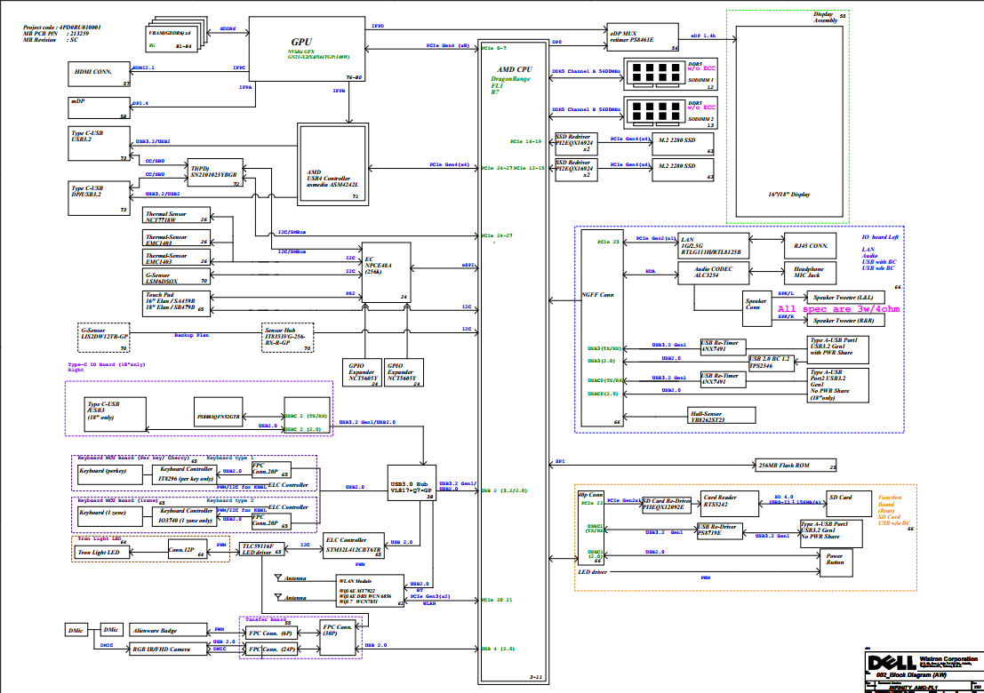Viewport: 984px width, 693px height.
Task: Select the eDP MUX retimer PS8461E block
Action: click(x=643, y=37)
